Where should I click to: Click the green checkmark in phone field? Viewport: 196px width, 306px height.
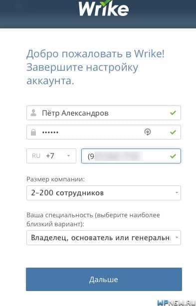click(173, 156)
